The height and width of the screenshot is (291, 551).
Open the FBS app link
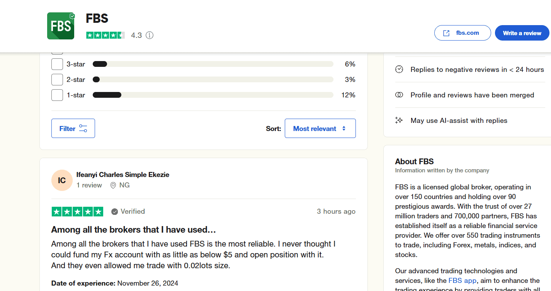pos(462,280)
